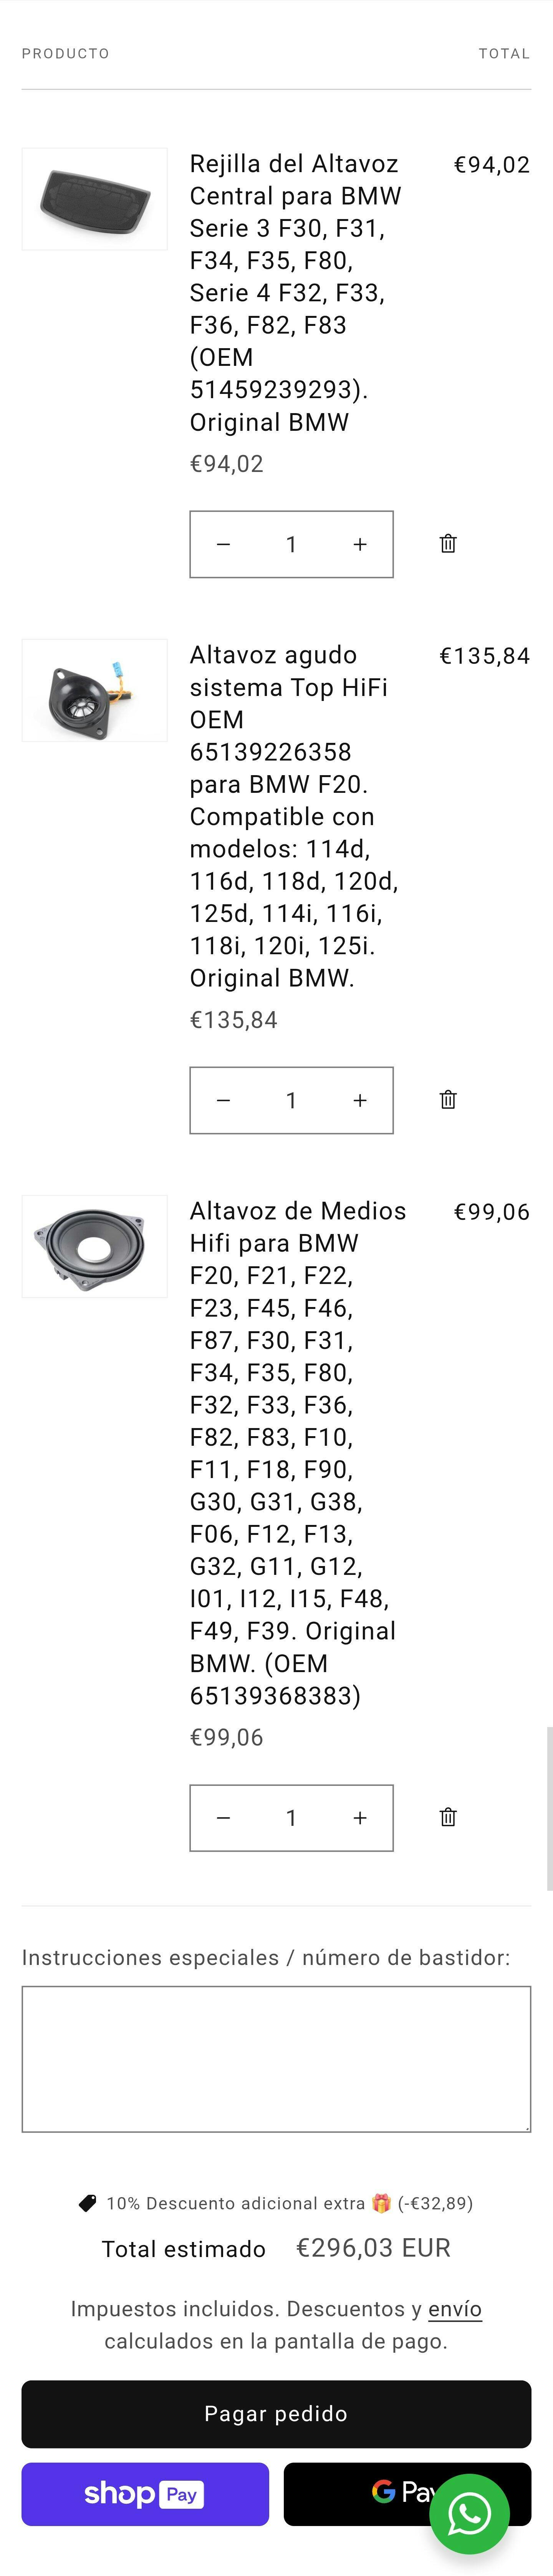The image size is (553, 2576).
Task: Decrease quantity of Altavoz agudo Top HiFi
Action: click(x=224, y=1100)
